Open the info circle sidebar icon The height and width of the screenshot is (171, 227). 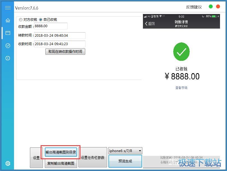tap(8, 58)
